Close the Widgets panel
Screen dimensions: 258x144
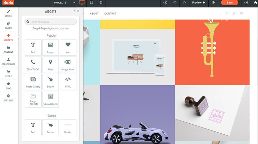click(78, 11)
